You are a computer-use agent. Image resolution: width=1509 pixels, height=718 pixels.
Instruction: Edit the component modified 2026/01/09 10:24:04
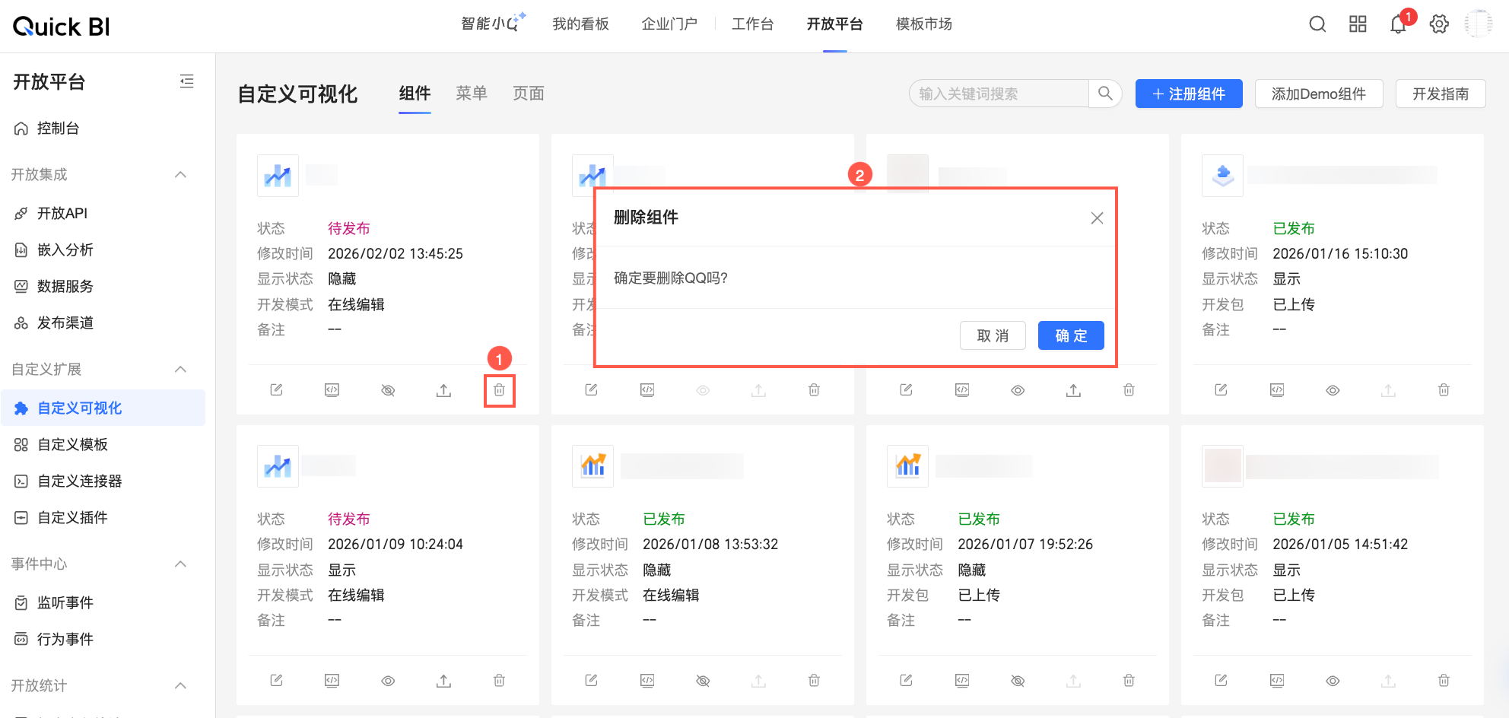tap(276, 681)
